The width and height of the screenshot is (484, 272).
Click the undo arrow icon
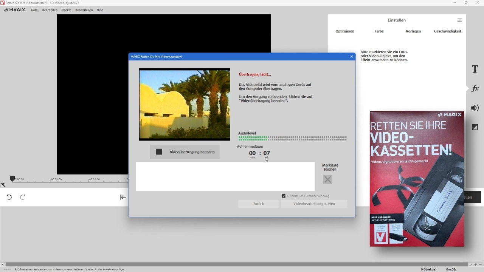tap(9, 197)
